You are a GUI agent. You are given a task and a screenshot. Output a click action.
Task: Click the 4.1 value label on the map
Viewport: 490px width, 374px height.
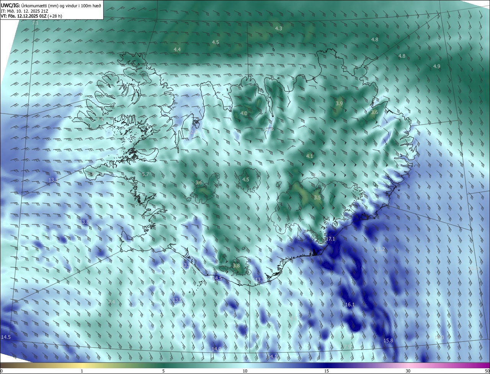point(310,156)
